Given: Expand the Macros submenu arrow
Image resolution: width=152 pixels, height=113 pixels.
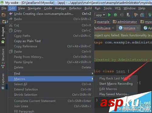Looking at the screenshot, I should tap(92, 79).
